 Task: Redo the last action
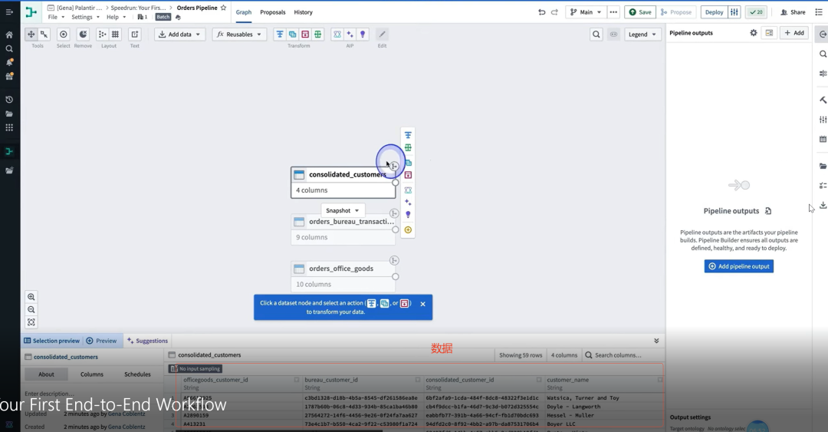[x=554, y=12]
